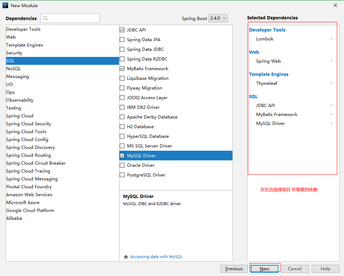Viewport: 344px width, 276px height.
Task: Enable the H2 Database dependency
Action: click(122, 126)
